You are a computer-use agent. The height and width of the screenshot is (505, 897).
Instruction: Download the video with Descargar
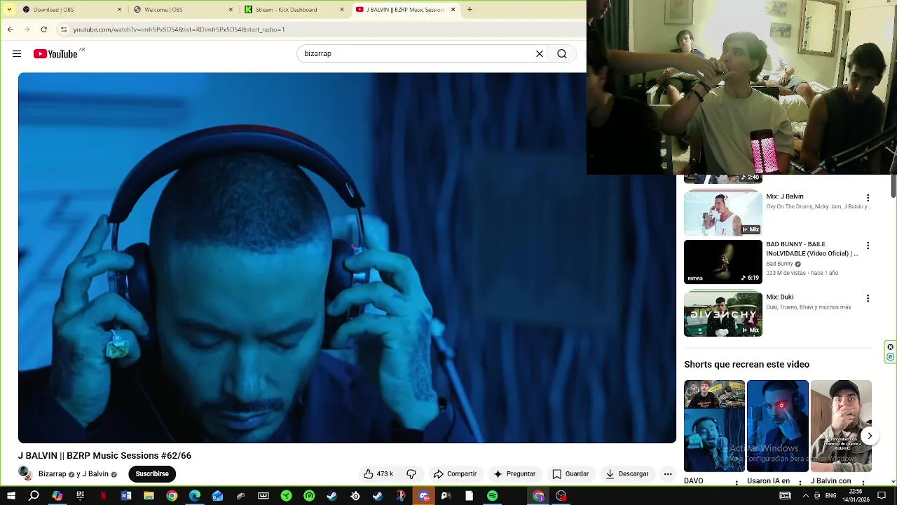pos(627,474)
